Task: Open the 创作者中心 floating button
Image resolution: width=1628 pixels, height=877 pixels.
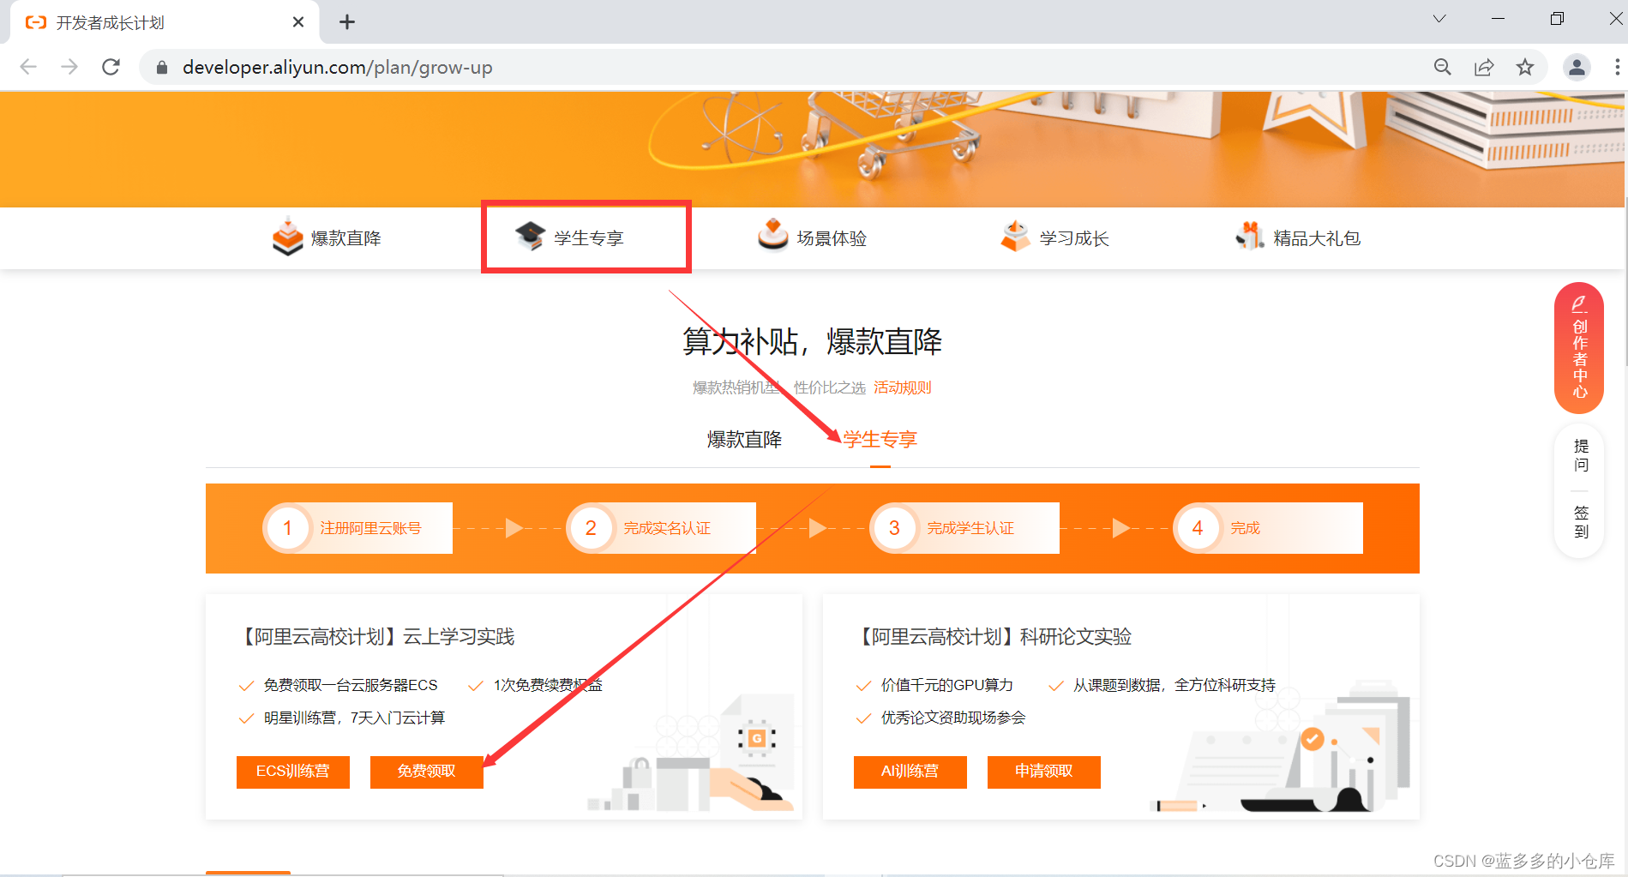Action: (1579, 348)
